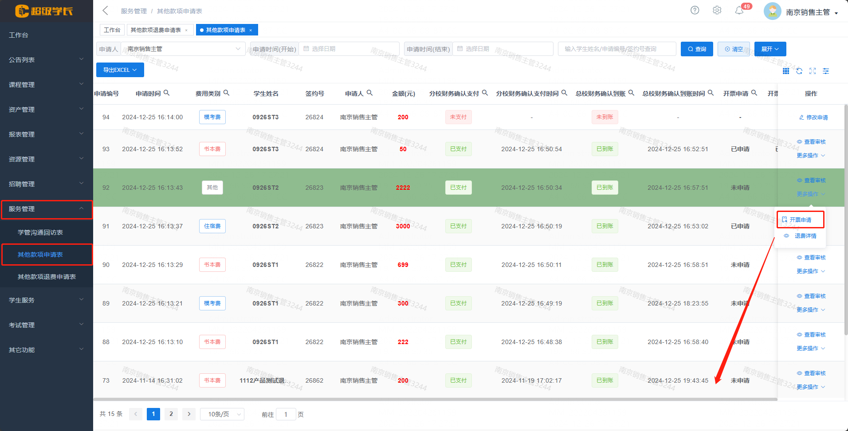848x431 pixels.
Task: Click the help question mark icon
Action: point(695,10)
